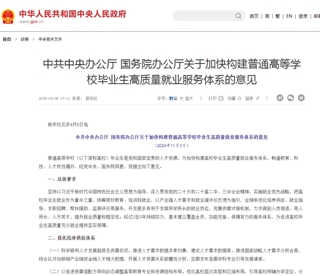The image size is (320, 276).
Task: Switch font size to 超大
Action: 189,98
